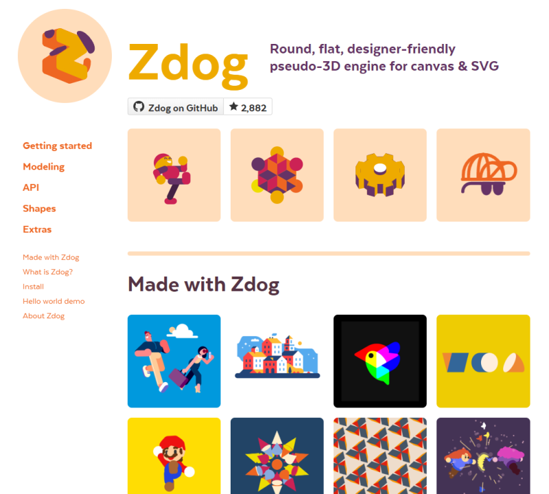Open the Modeling section
Viewport: 549px width, 494px height.
tap(44, 167)
